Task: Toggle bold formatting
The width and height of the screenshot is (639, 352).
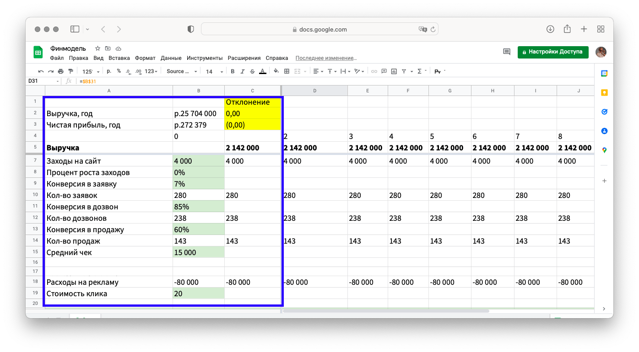Action: [x=233, y=71]
